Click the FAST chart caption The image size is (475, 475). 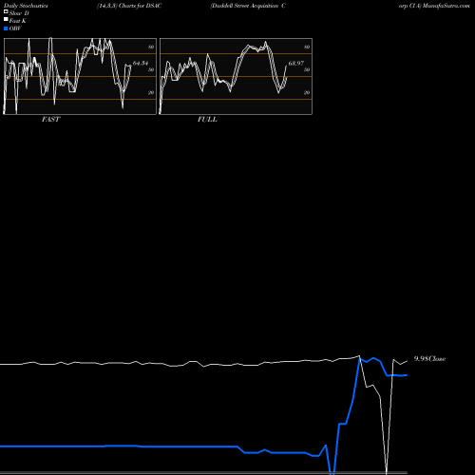click(x=50, y=120)
